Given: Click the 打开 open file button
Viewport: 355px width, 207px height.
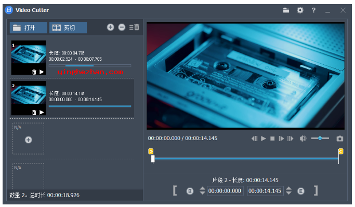Looking at the screenshot, I should (x=29, y=27).
